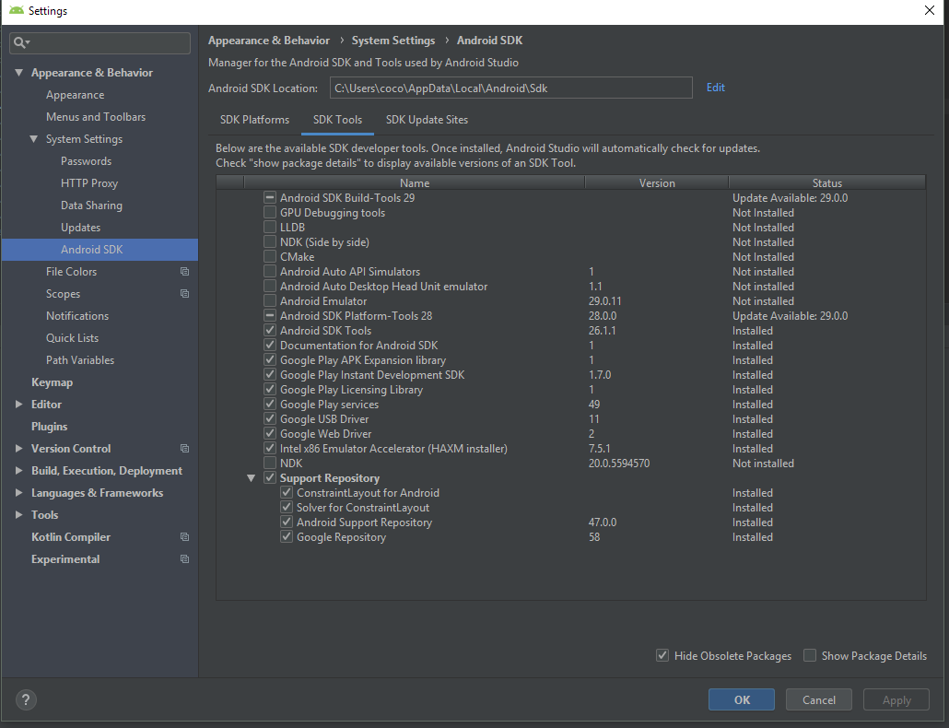This screenshot has width=949, height=728.
Task: Click project-level icon beside Kotlin Compiler
Action: pyautogui.click(x=184, y=536)
